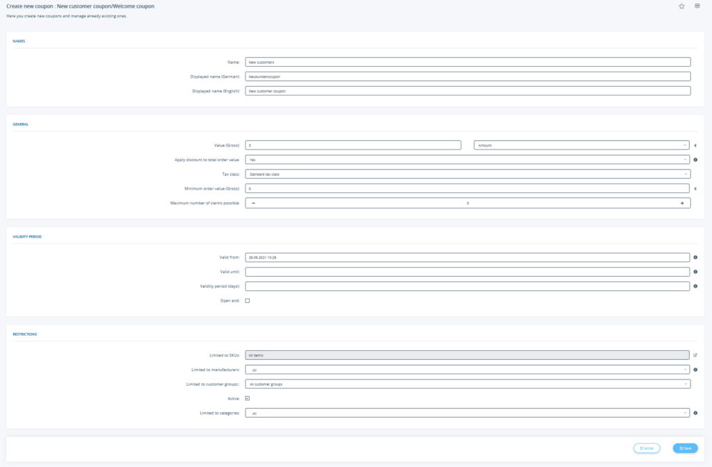This screenshot has height=467, width=712.
Task: Expand the Apply discount to total order dropdown
Action: pos(468,160)
